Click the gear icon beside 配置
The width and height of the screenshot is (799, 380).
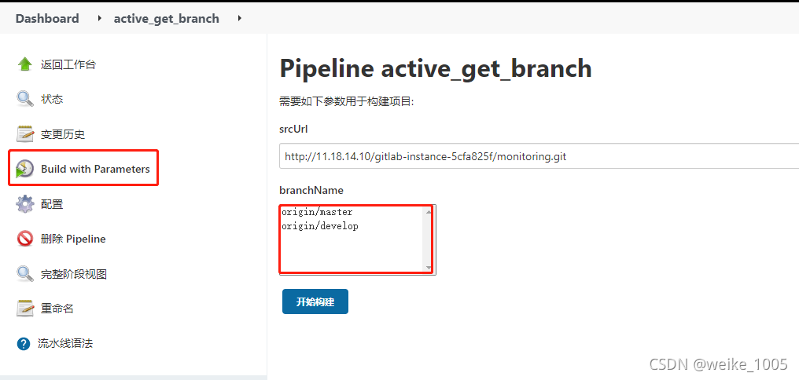pos(25,204)
